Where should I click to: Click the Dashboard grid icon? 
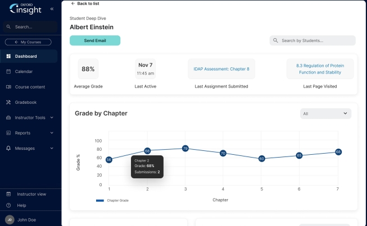click(x=8, y=56)
